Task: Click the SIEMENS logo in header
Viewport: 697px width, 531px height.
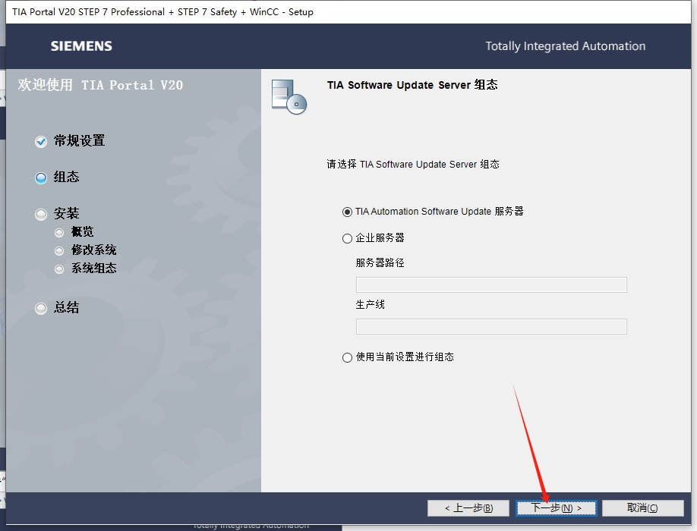Action: point(81,46)
